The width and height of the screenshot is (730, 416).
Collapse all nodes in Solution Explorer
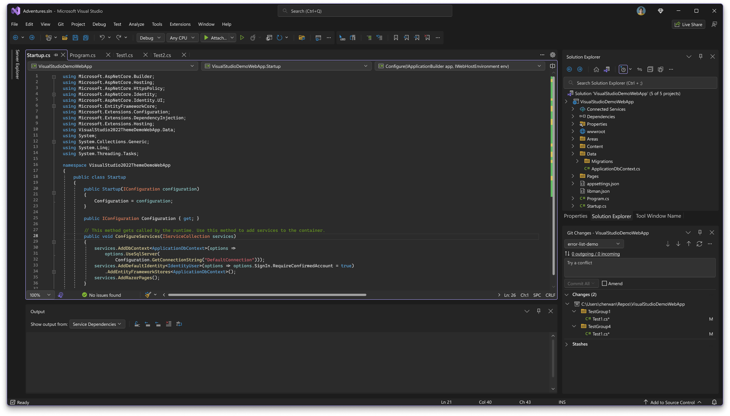point(650,69)
